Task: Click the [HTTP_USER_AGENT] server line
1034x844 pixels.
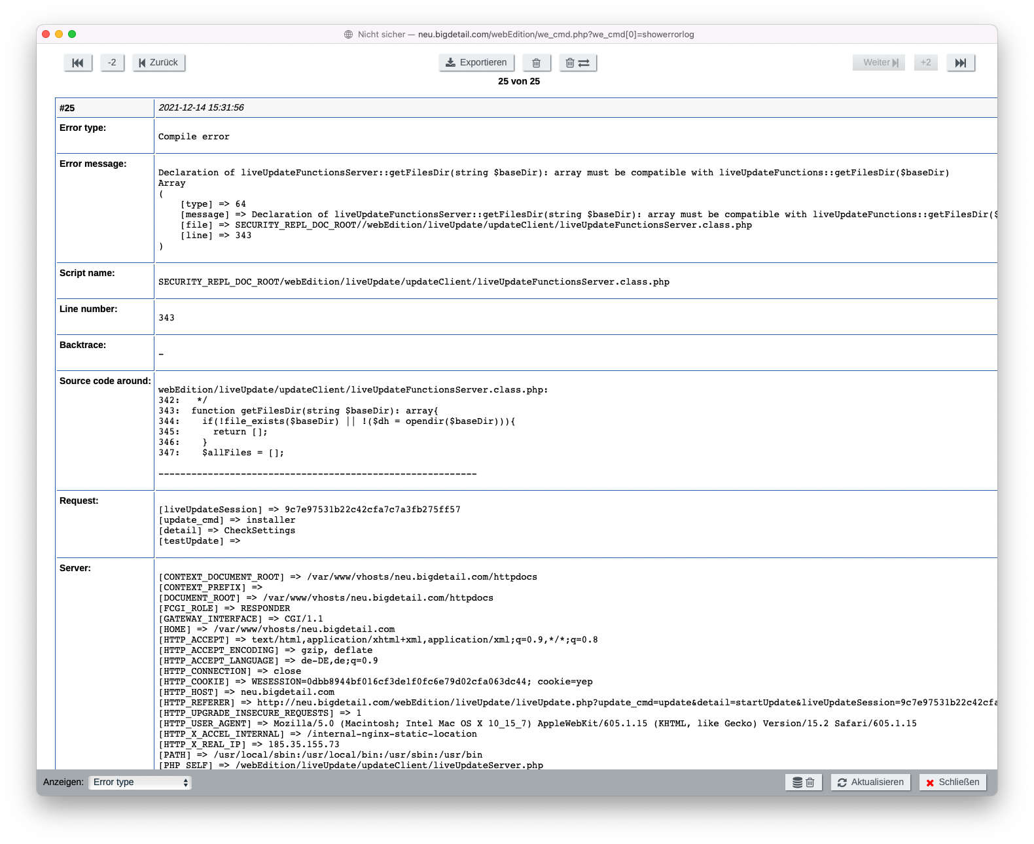Action: [x=538, y=724]
